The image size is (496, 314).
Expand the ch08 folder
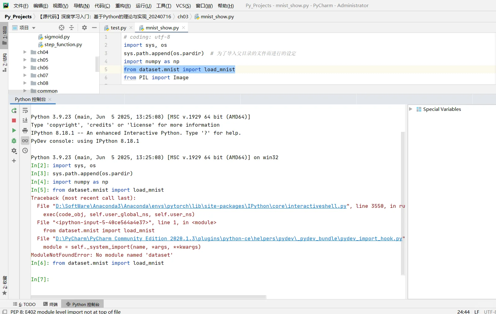pyautogui.click(x=25, y=83)
